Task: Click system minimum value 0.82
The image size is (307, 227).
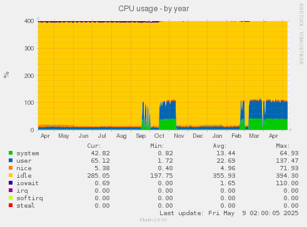Action: (165, 153)
